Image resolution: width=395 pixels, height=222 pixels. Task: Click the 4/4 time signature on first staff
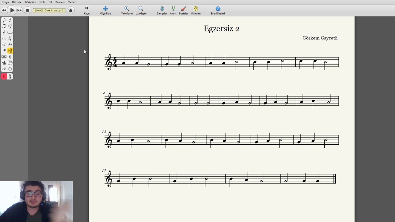tap(115, 62)
